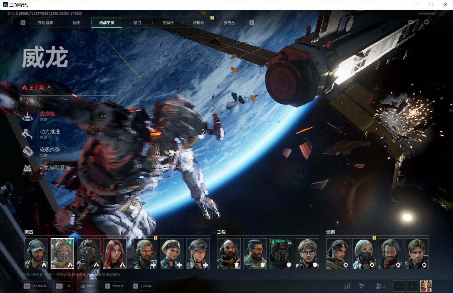Click the 工程 category heading
453x293 pixels.
pyautogui.click(x=221, y=232)
